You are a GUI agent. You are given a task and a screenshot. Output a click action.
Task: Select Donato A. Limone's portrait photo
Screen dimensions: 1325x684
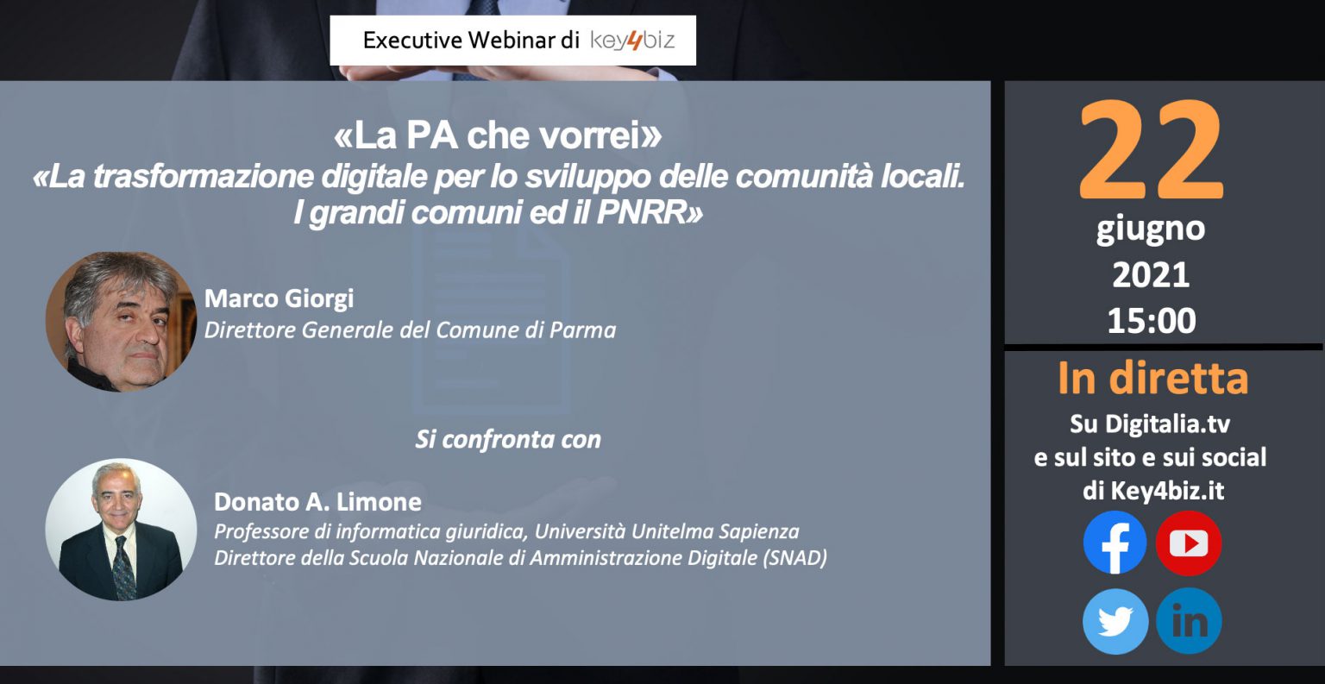[121, 529]
